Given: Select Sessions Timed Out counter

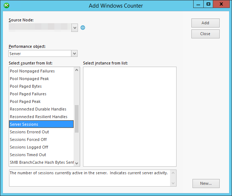Looking at the screenshot, I should pos(41,155).
